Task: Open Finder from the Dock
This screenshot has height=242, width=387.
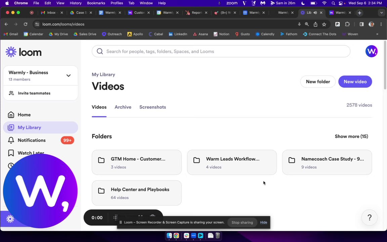Action: (x=169, y=236)
